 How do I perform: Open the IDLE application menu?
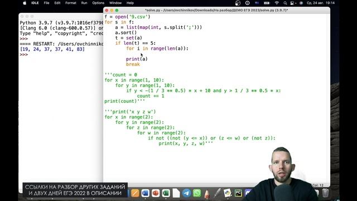pos(35,3)
